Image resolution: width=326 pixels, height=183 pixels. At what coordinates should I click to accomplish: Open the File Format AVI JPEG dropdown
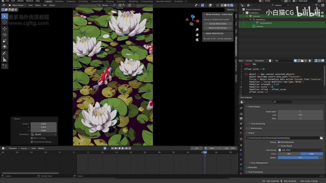301,150
